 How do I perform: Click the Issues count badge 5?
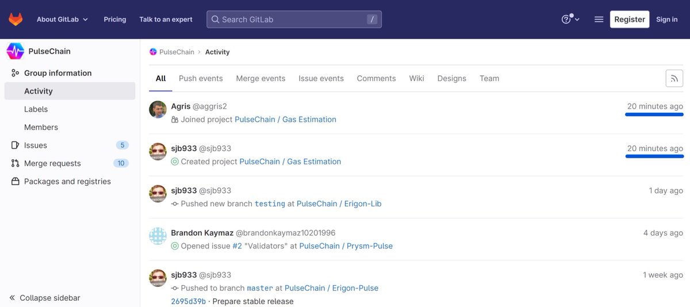121,145
